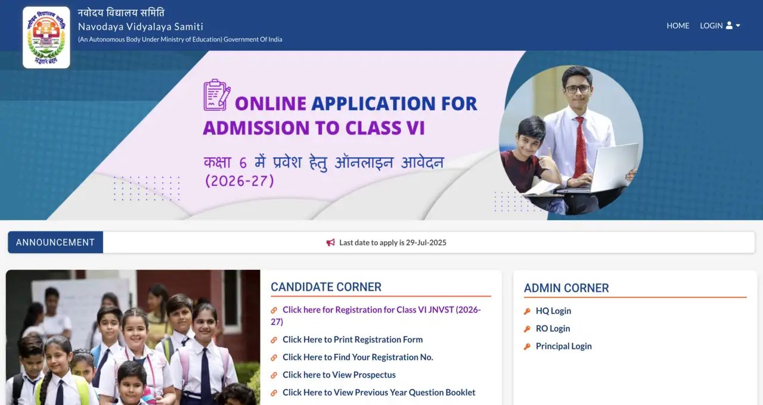Click the ANNOUNCEMENT label
763x405 pixels.
[55, 242]
